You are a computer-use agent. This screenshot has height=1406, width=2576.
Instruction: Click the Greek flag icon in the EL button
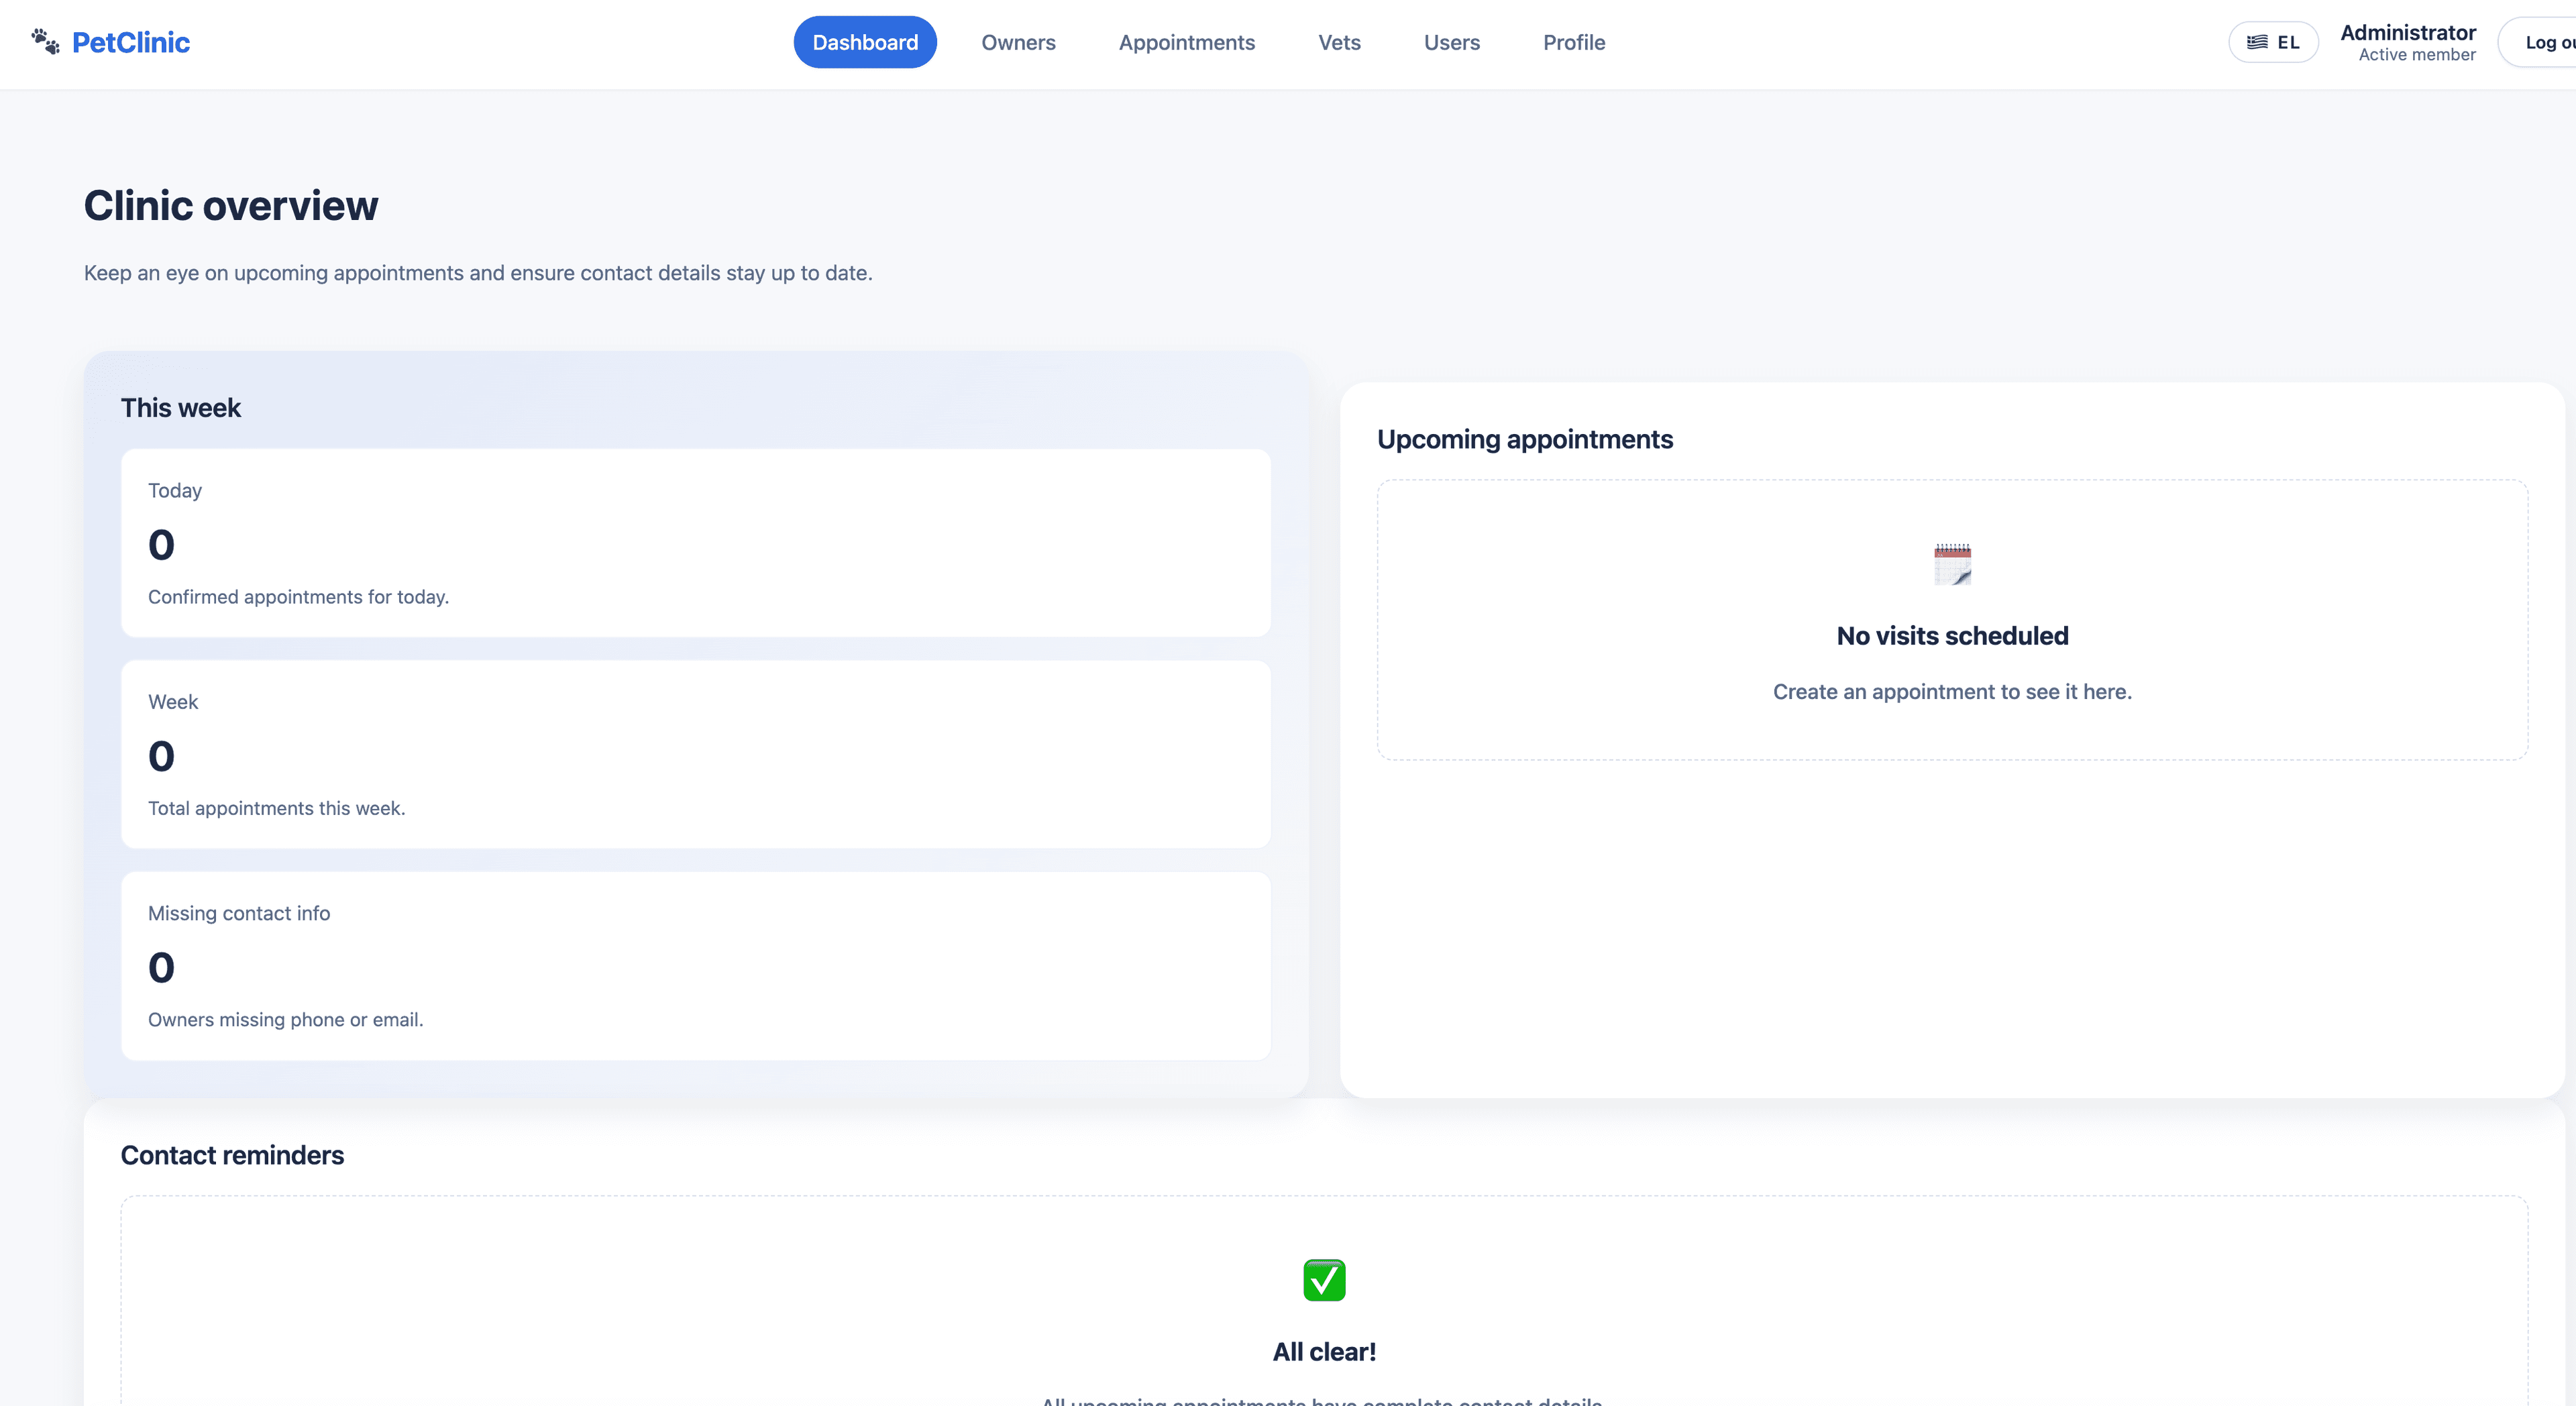2257,41
